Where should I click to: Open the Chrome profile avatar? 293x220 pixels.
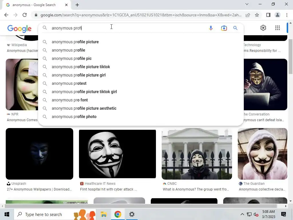pyautogui.click(x=278, y=15)
